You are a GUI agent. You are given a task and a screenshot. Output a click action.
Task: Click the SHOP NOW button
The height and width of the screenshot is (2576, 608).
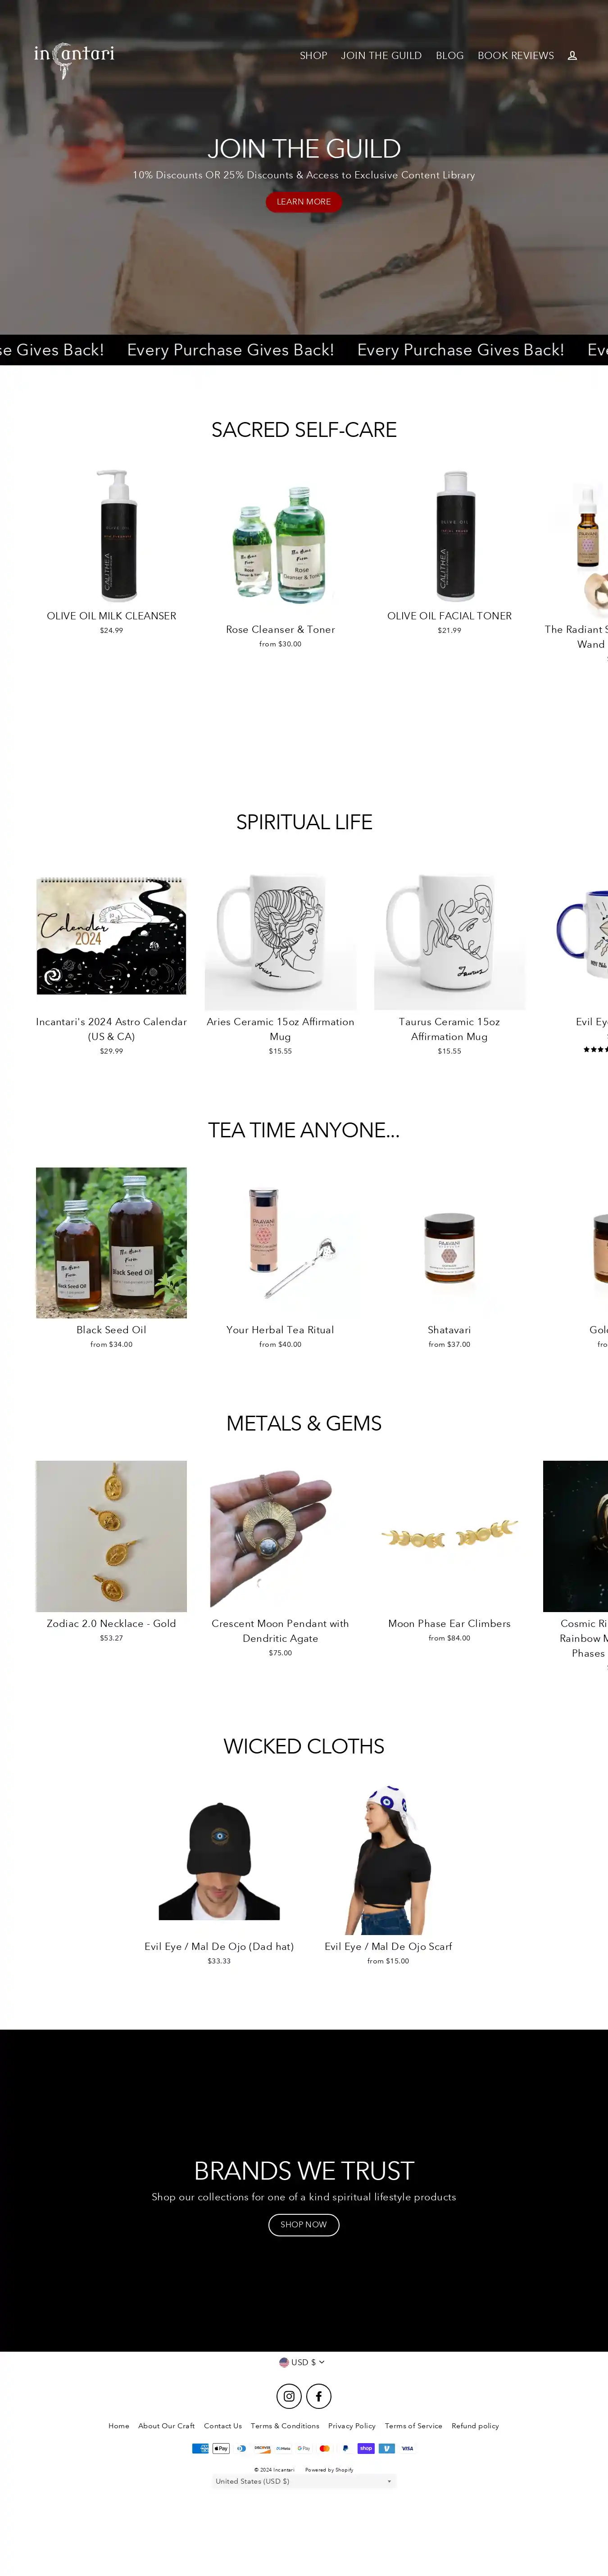pos(304,2224)
